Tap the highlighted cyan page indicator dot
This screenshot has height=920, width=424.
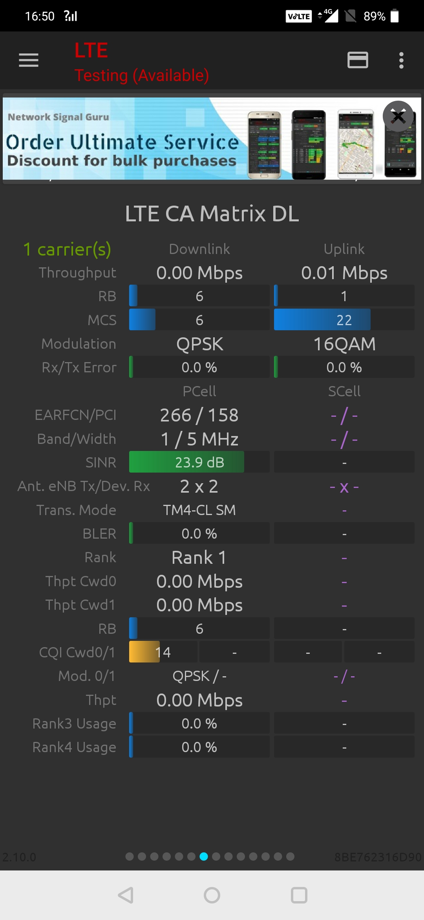click(x=204, y=856)
